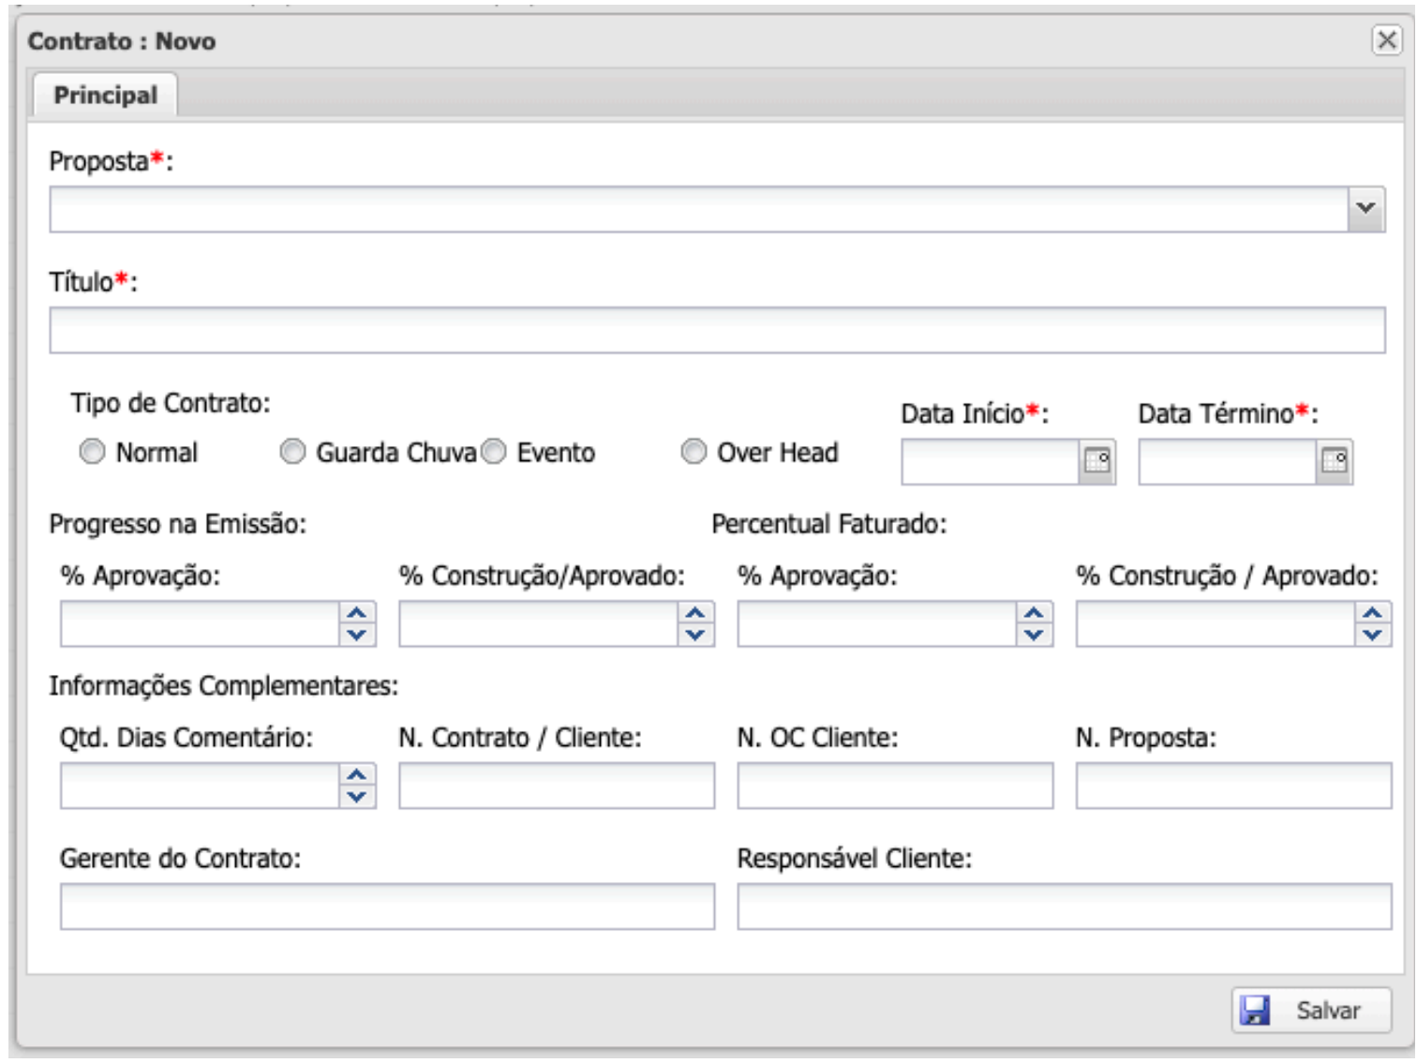Decrease Percentual Faturado % Construção / Aprovado

pyautogui.click(x=1372, y=635)
